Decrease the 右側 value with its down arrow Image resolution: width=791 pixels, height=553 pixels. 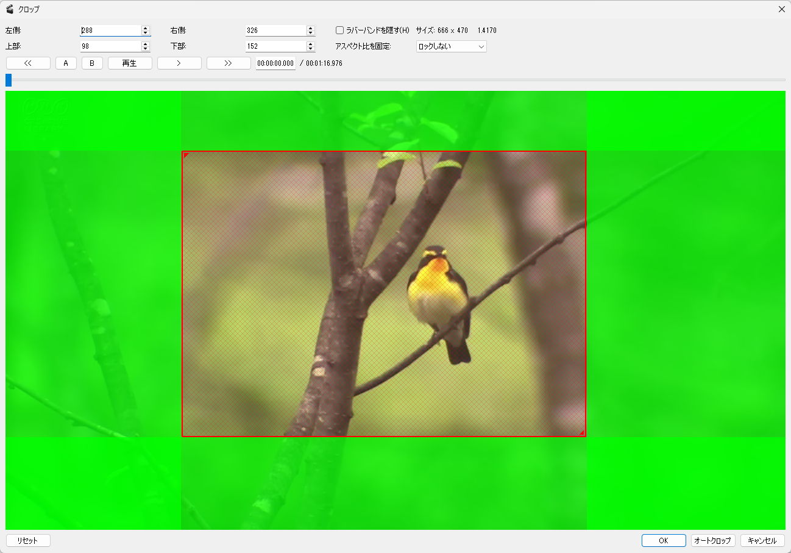point(311,33)
